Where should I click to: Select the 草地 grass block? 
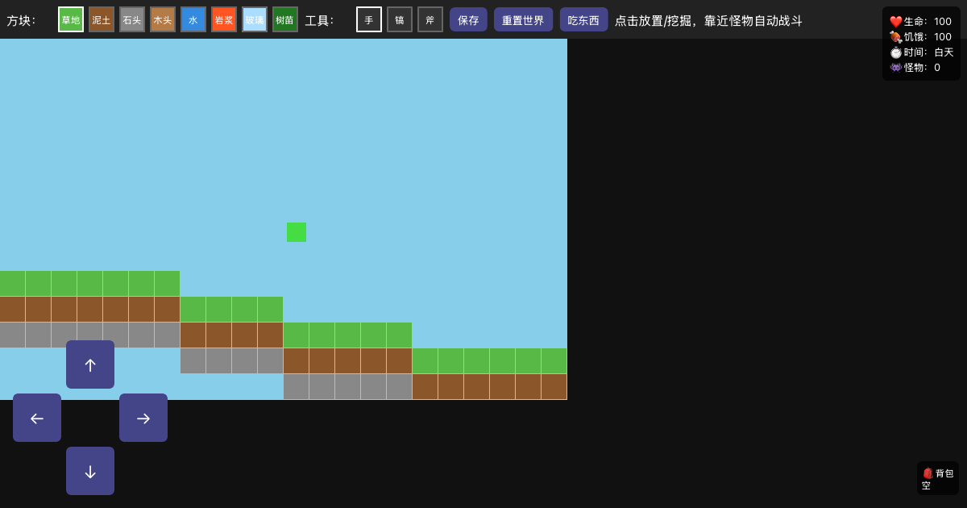point(71,19)
